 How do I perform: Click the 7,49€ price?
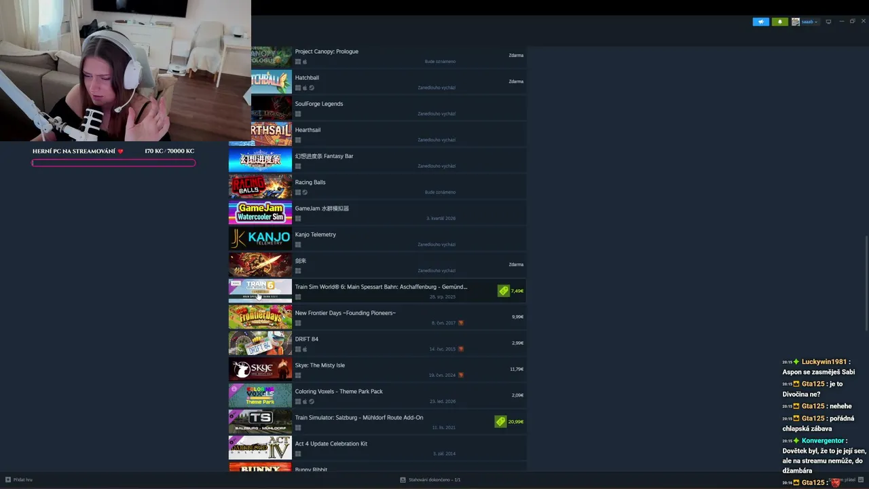coord(517,291)
